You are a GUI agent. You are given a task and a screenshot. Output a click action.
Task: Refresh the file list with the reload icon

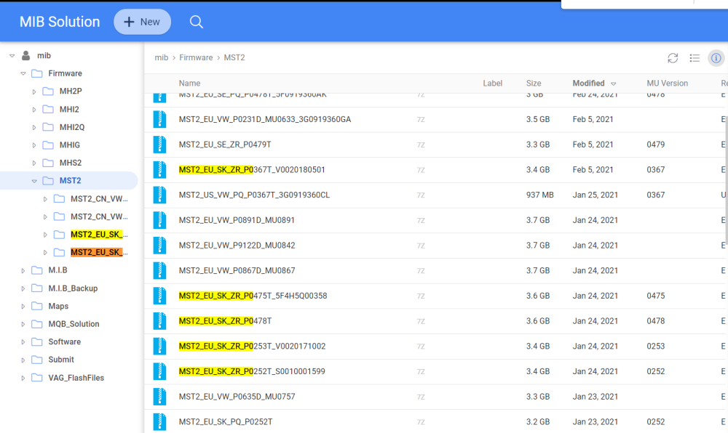[673, 58]
